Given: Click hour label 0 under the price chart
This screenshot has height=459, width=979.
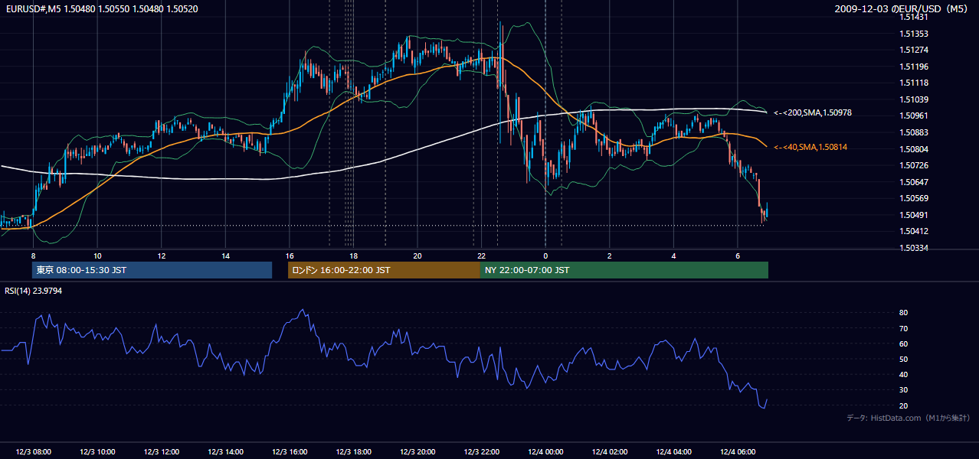Looking at the screenshot, I should pos(545,256).
